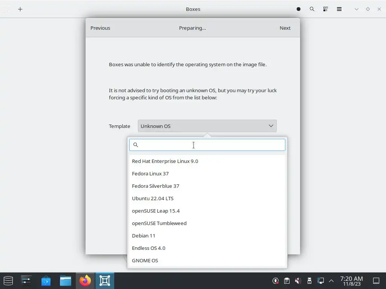Click the selection mode icon at top left
386x289 pixels.
point(6,9)
